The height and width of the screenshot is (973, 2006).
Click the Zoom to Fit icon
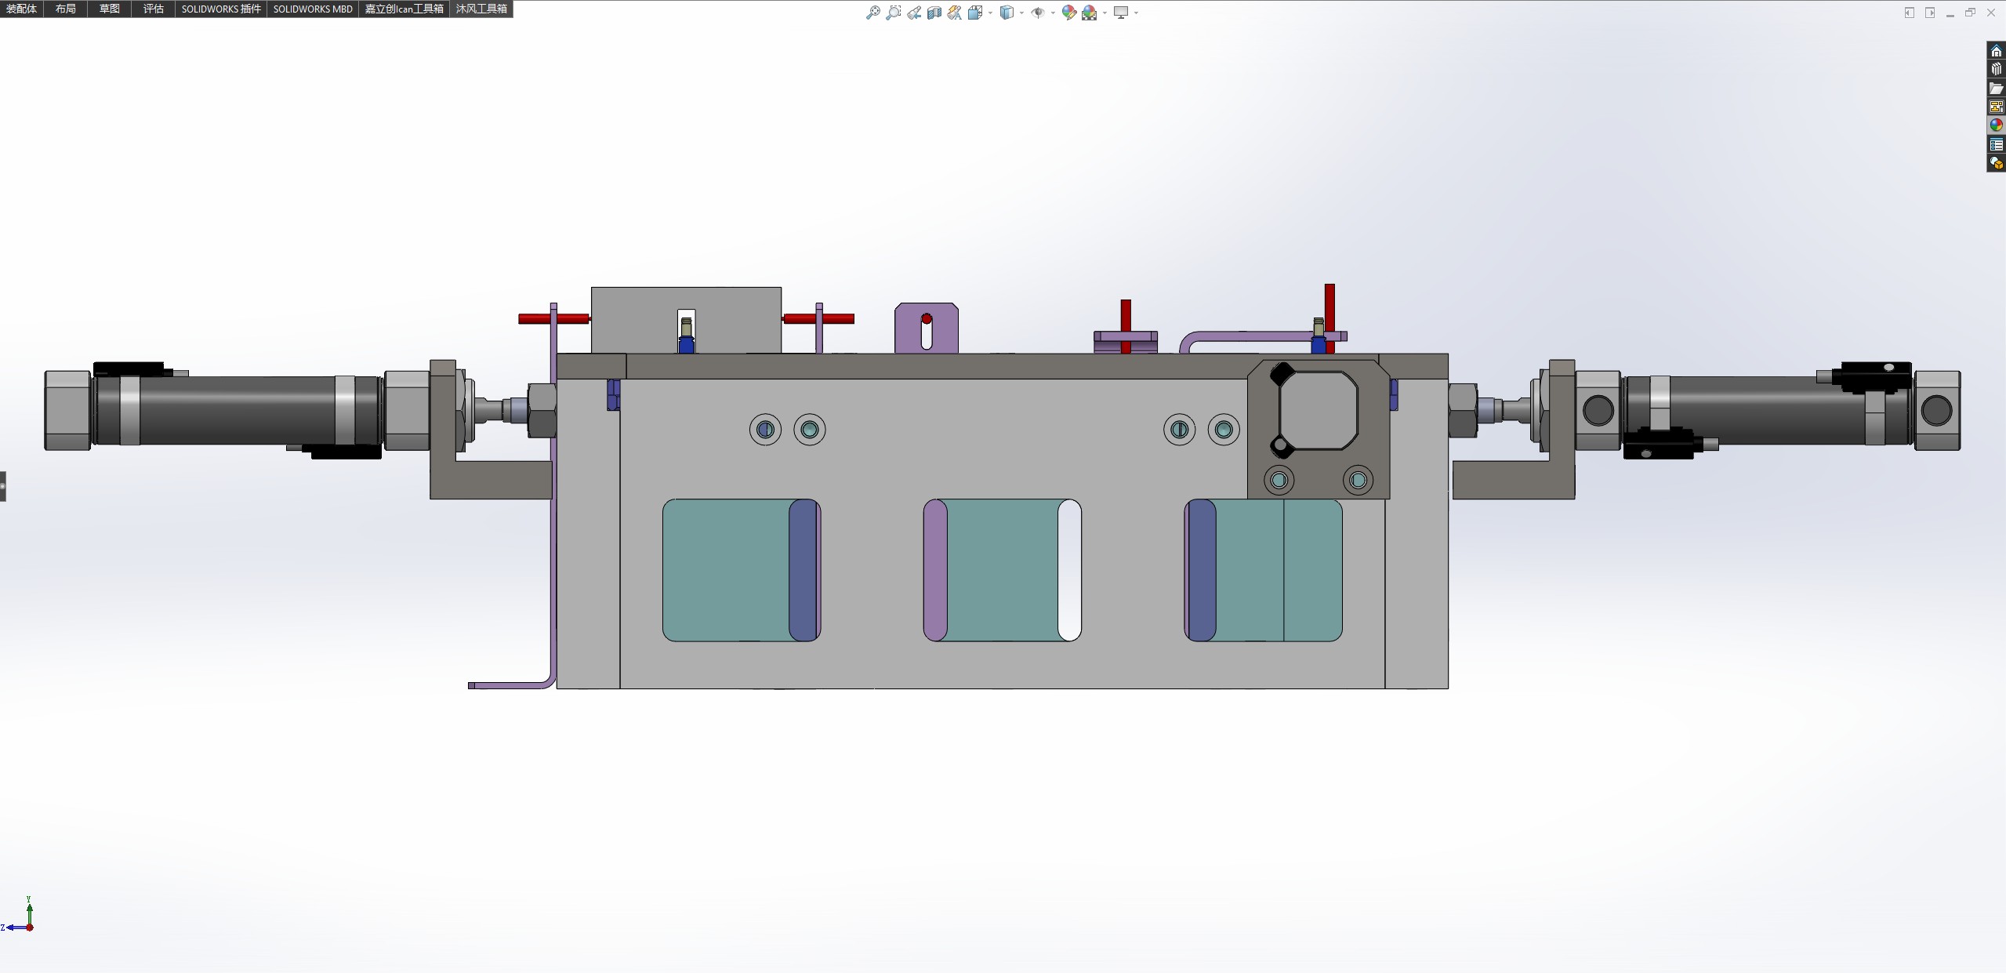pyautogui.click(x=872, y=13)
